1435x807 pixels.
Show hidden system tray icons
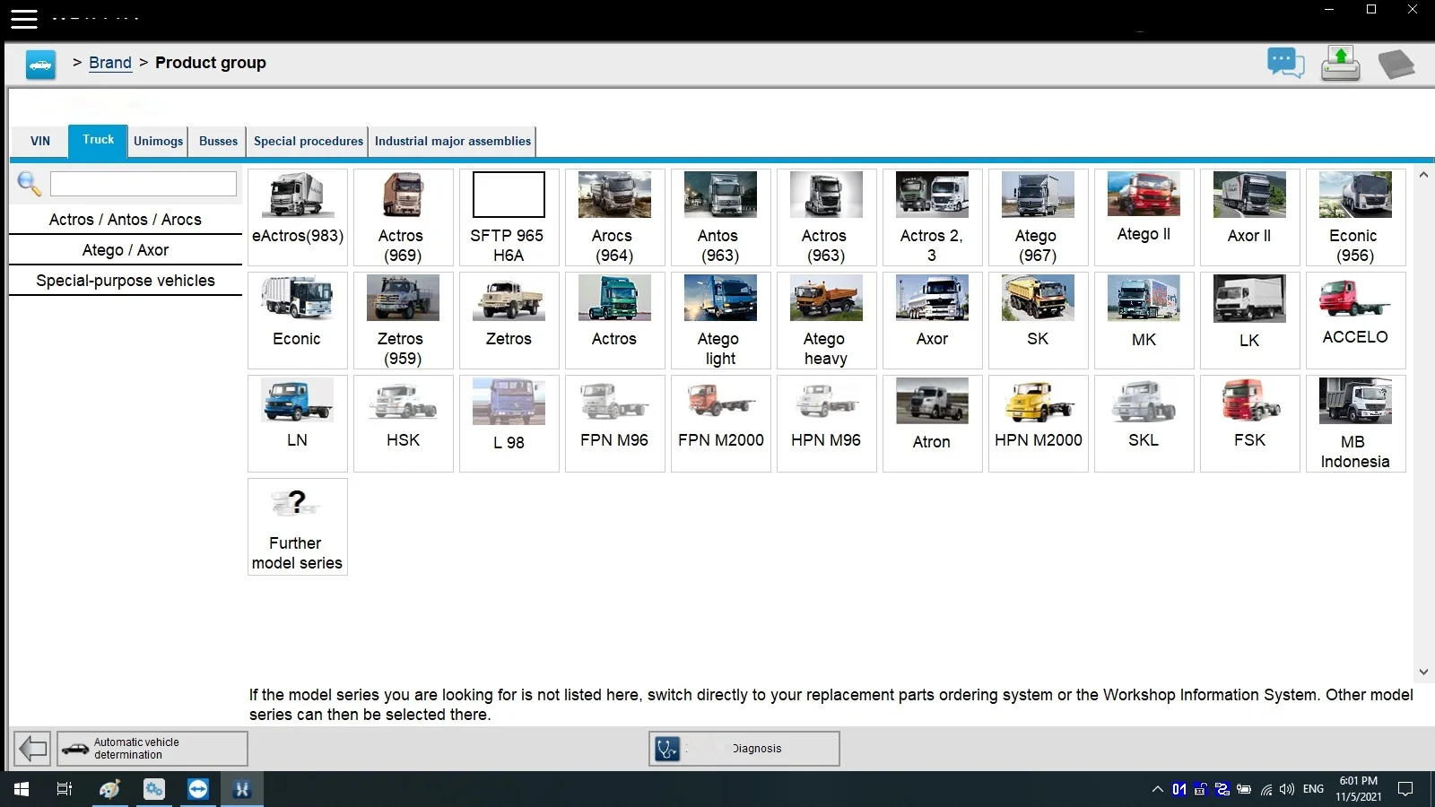point(1157,789)
